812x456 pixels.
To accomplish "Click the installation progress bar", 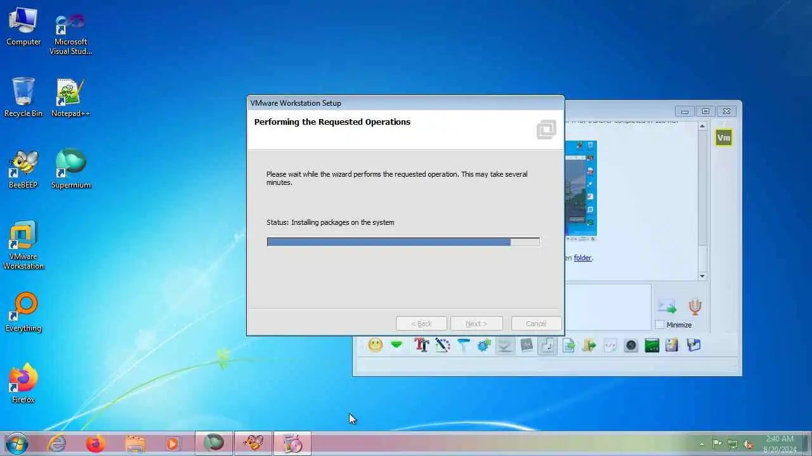I will coord(403,242).
